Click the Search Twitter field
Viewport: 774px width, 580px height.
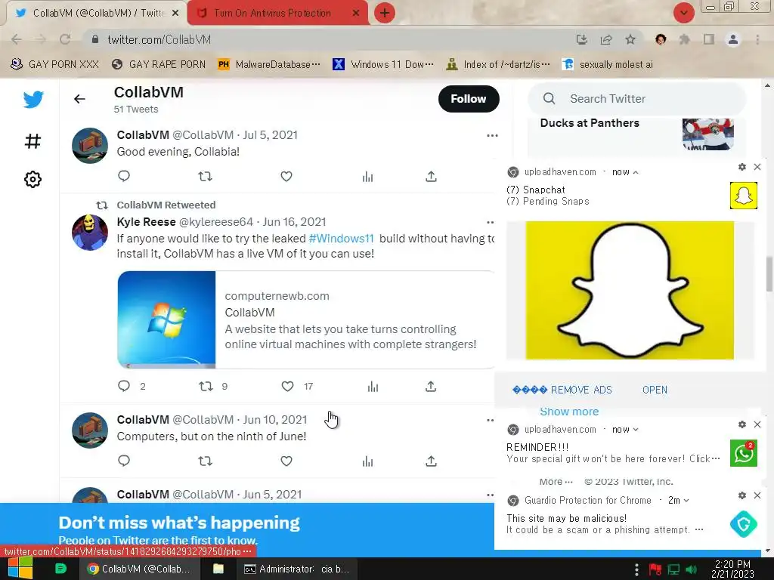pos(636,99)
